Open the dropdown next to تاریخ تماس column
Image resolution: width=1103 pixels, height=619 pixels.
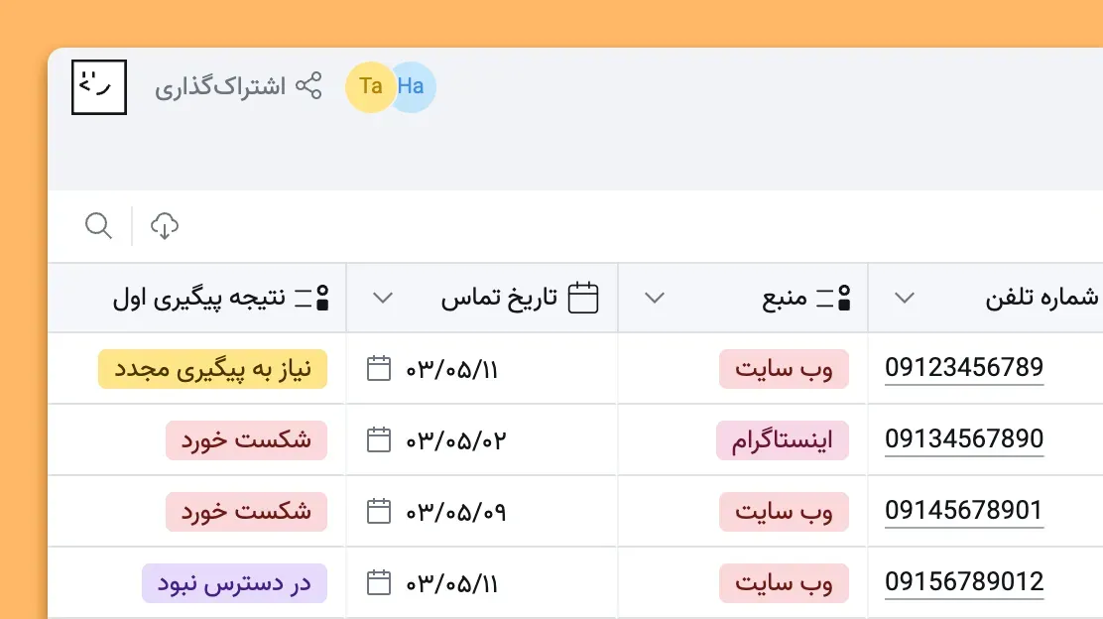coord(381,297)
